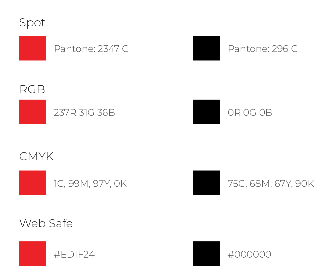
Task: Click the red Pantone 2347 C swatch
Action: (33, 48)
